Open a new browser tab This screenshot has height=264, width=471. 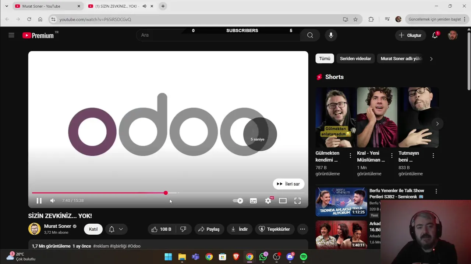coord(163,6)
